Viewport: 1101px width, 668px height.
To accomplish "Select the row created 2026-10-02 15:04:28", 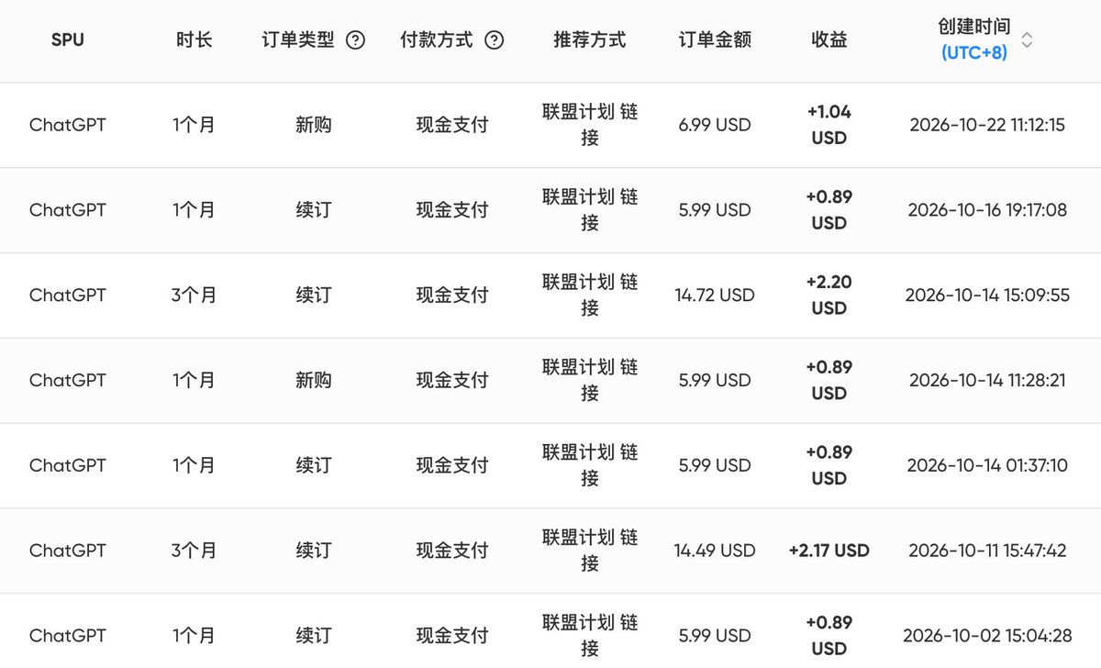I will coord(550,631).
